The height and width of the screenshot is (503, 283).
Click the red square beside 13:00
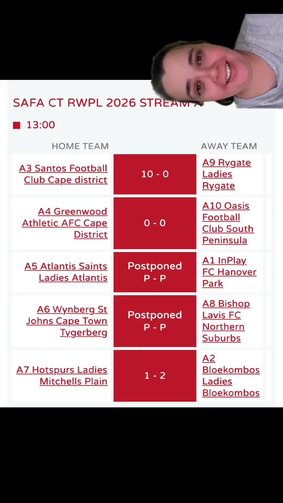(17, 125)
